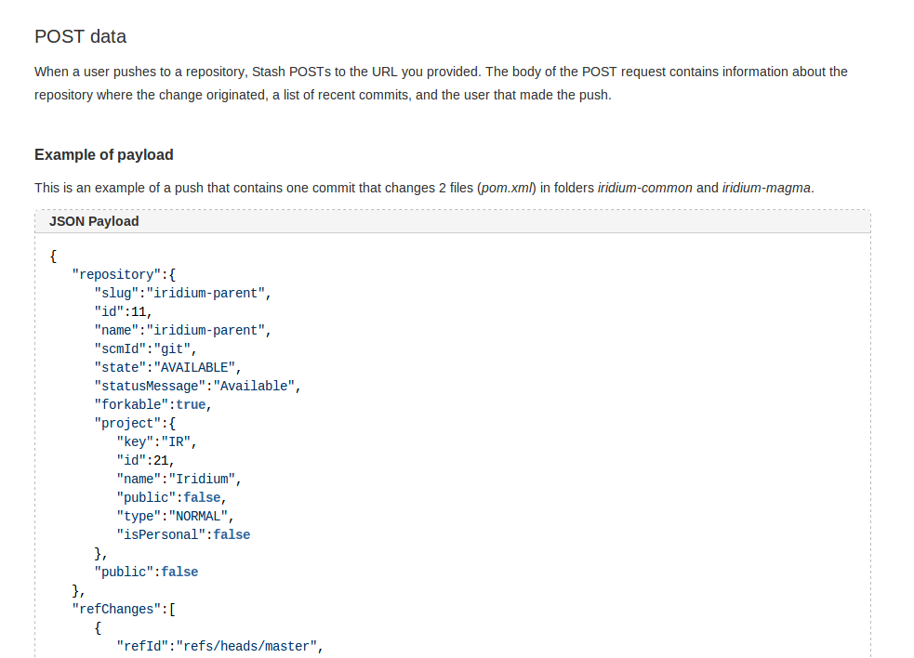The height and width of the screenshot is (658, 914).
Task: Click the "slug":"iridium-parent" line
Action: click(182, 293)
